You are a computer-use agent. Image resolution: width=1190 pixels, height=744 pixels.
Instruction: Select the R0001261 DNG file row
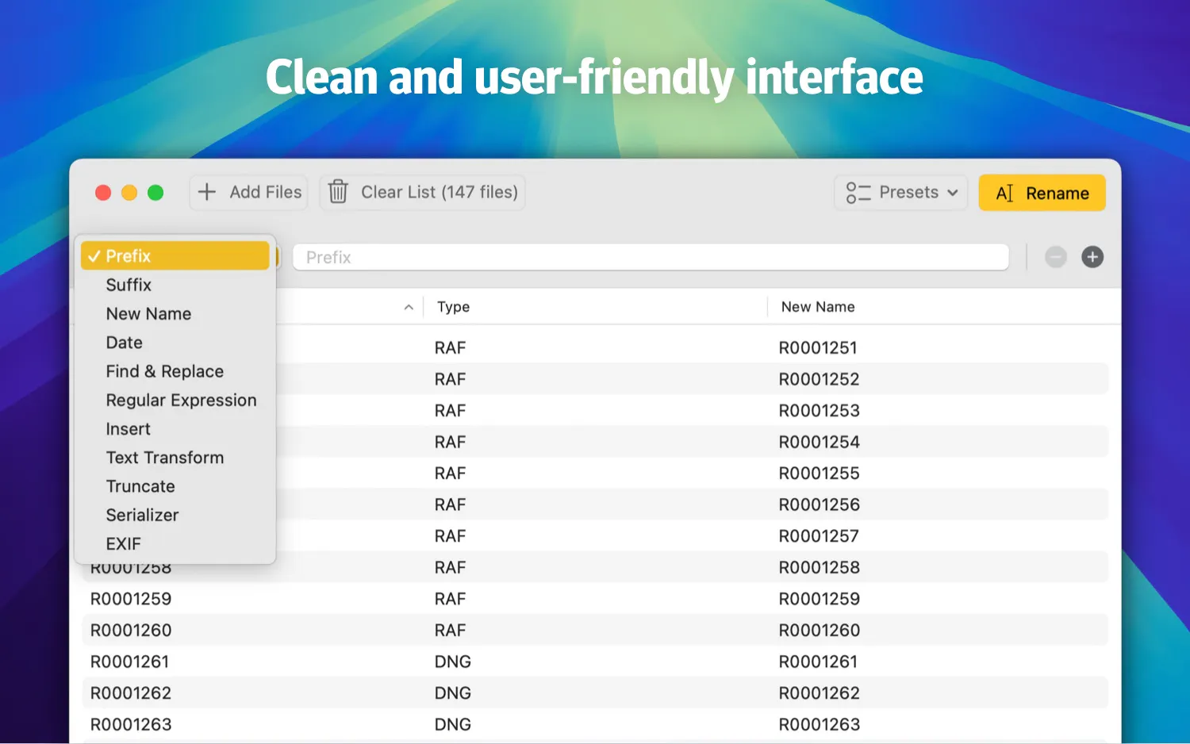(x=595, y=662)
